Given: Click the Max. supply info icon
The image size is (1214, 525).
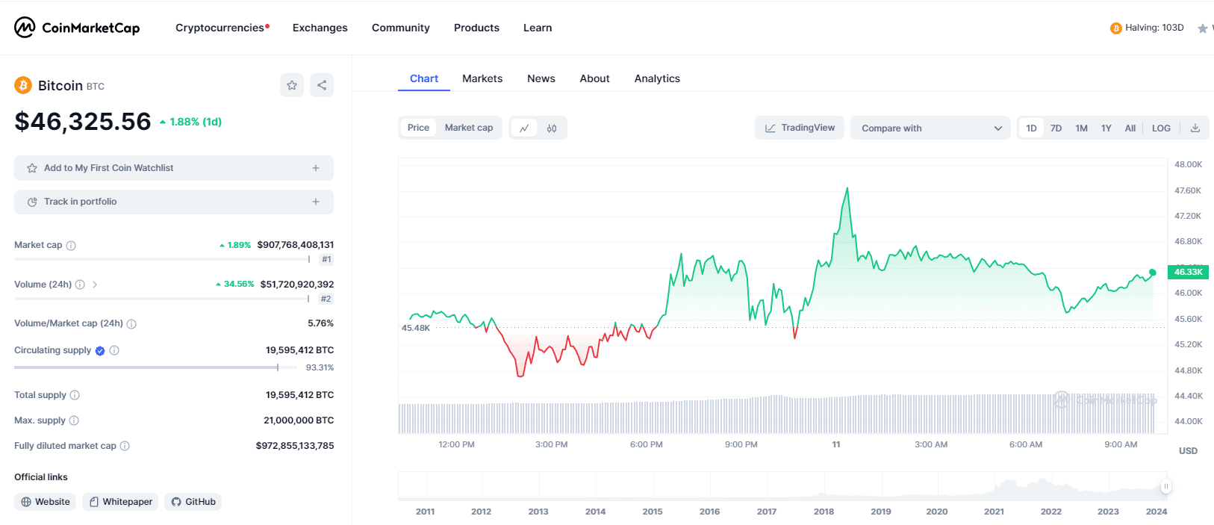Looking at the screenshot, I should coord(74,420).
